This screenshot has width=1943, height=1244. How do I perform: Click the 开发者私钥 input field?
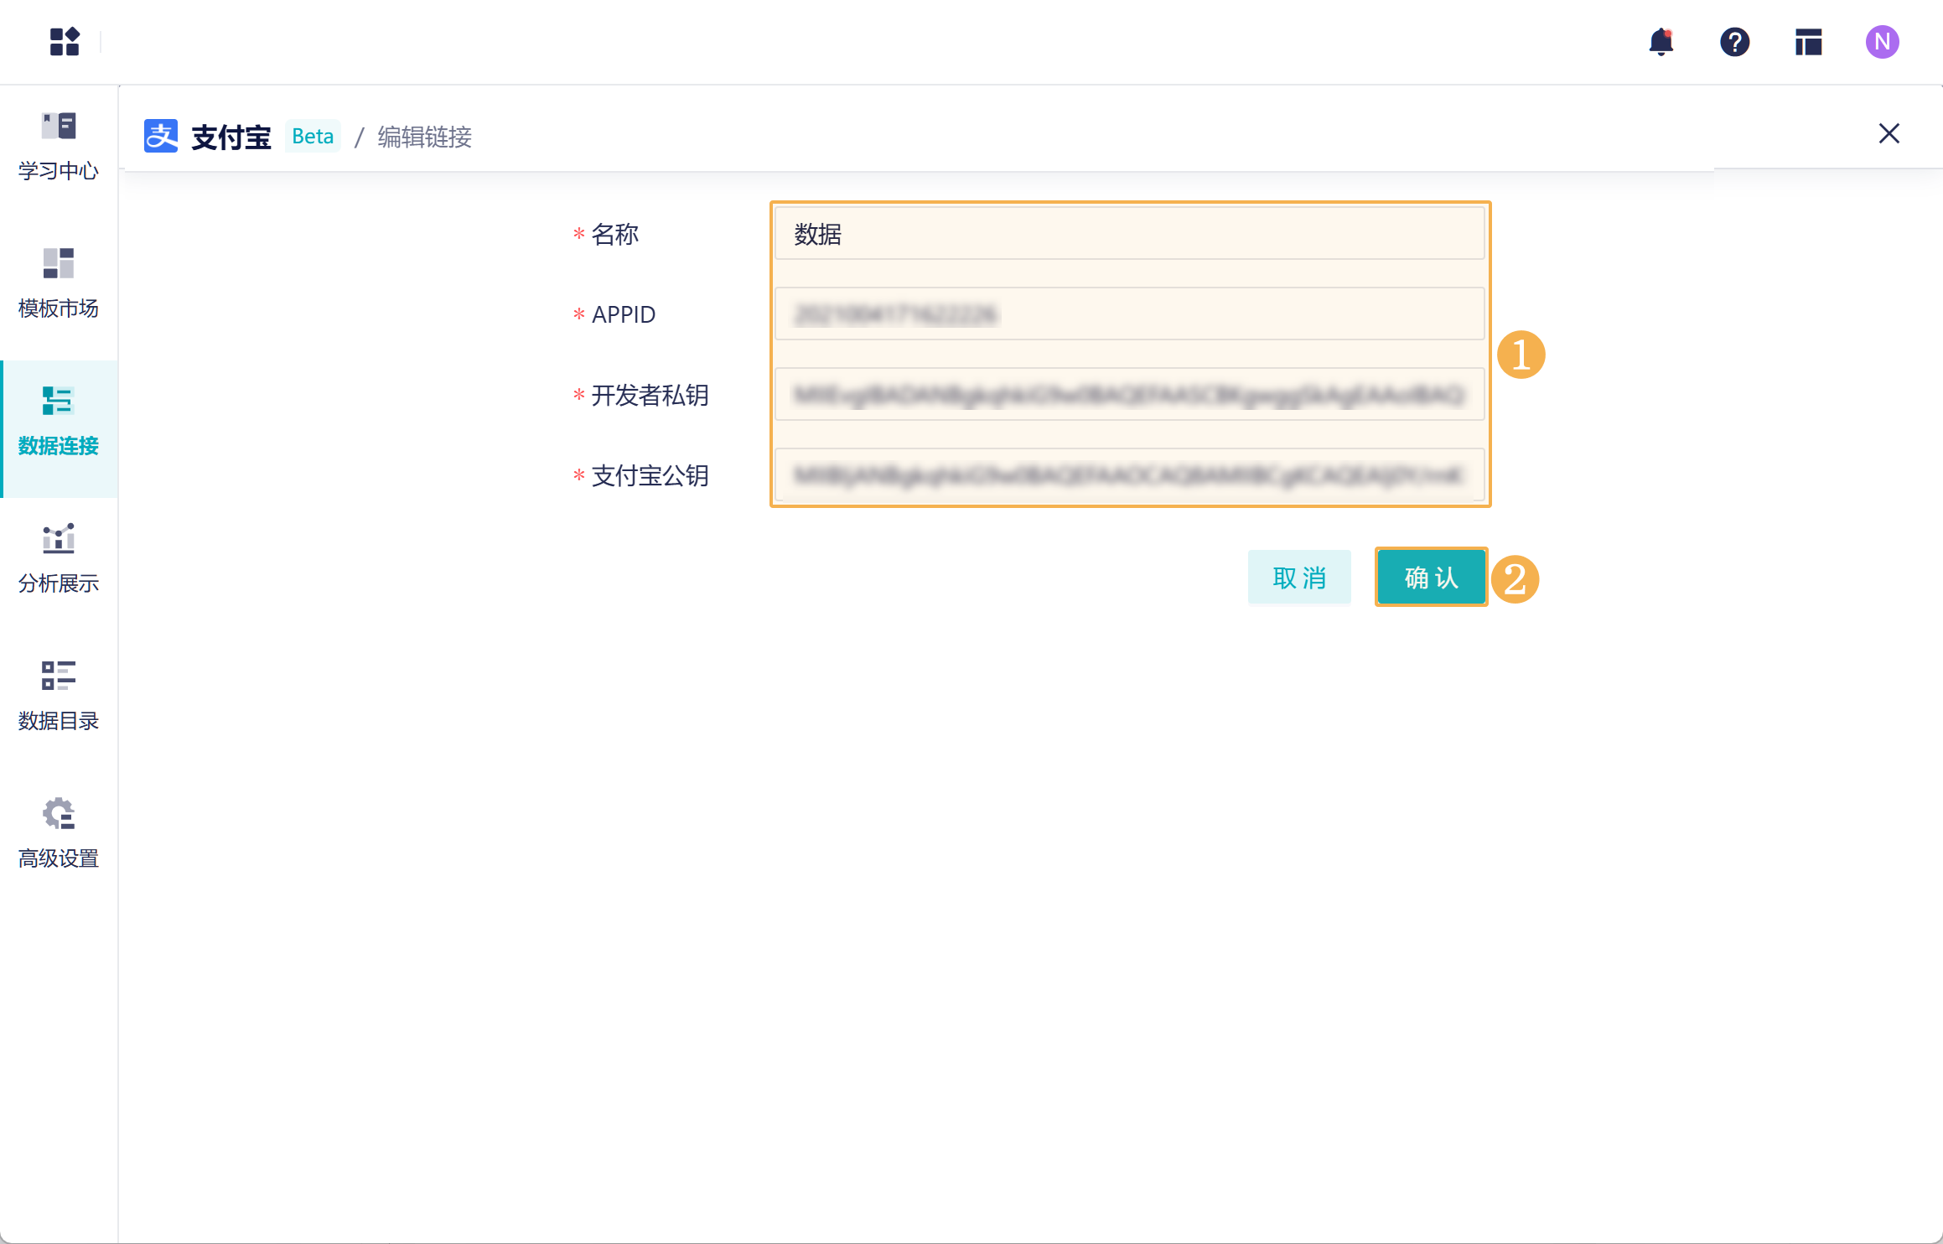click(x=1128, y=395)
